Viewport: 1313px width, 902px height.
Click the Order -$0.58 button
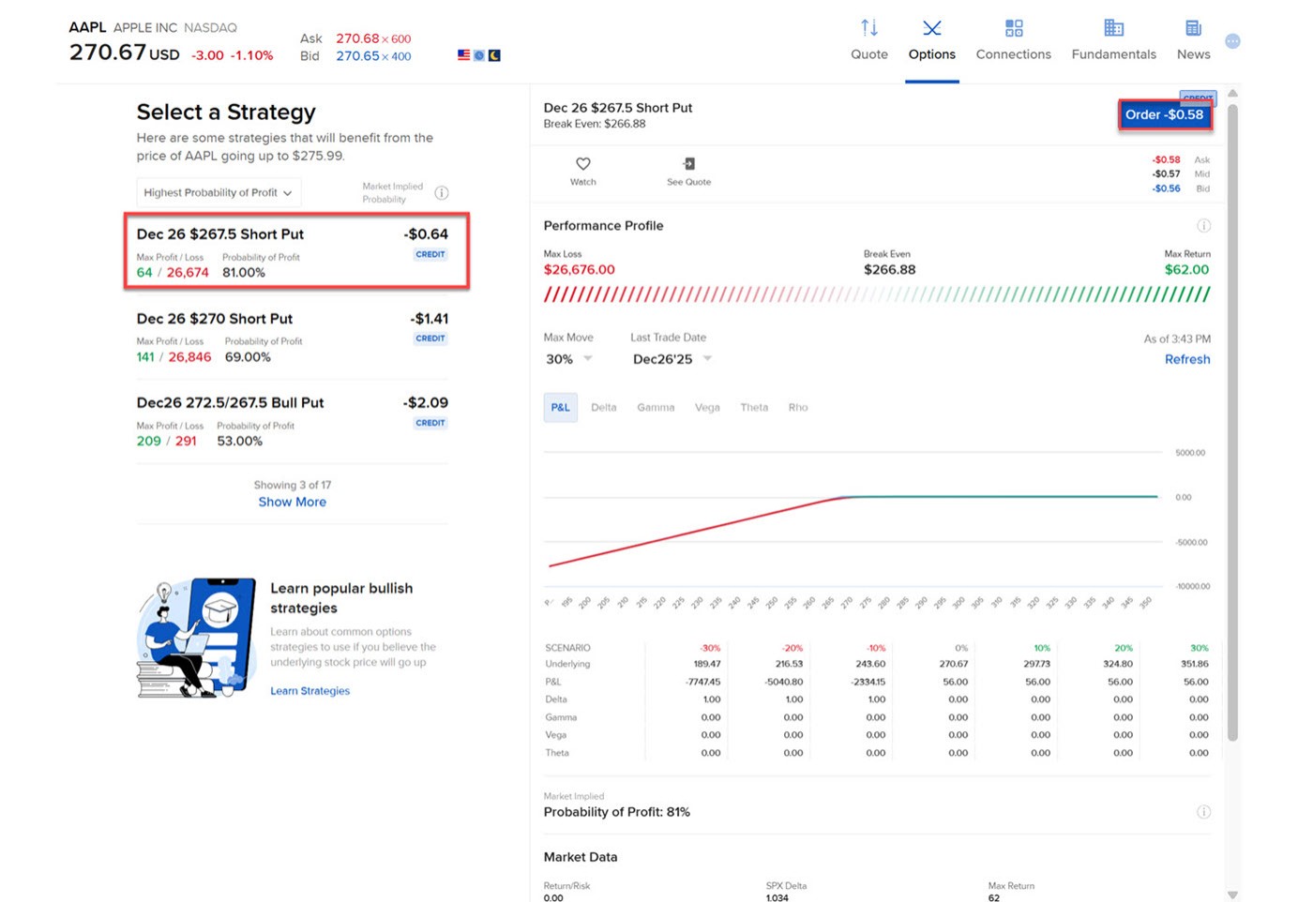click(x=1165, y=114)
